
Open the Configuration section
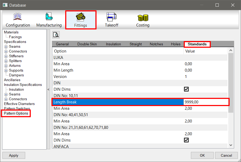17,20
